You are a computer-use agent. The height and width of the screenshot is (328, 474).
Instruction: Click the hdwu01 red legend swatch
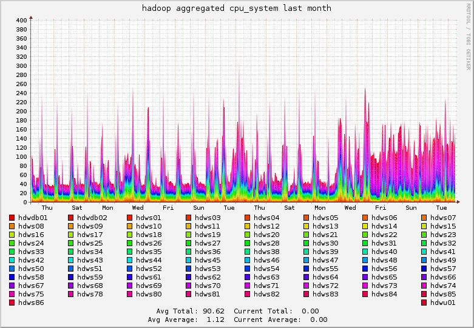(x=424, y=303)
